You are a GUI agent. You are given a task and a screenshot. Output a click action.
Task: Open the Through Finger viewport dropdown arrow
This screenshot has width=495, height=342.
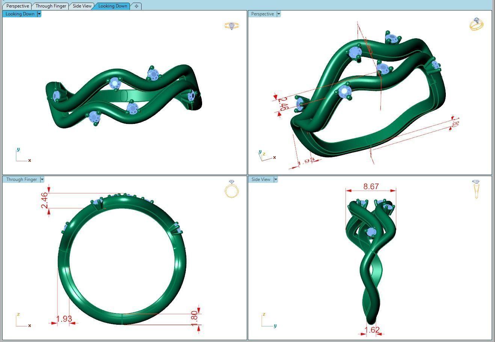click(x=42, y=179)
